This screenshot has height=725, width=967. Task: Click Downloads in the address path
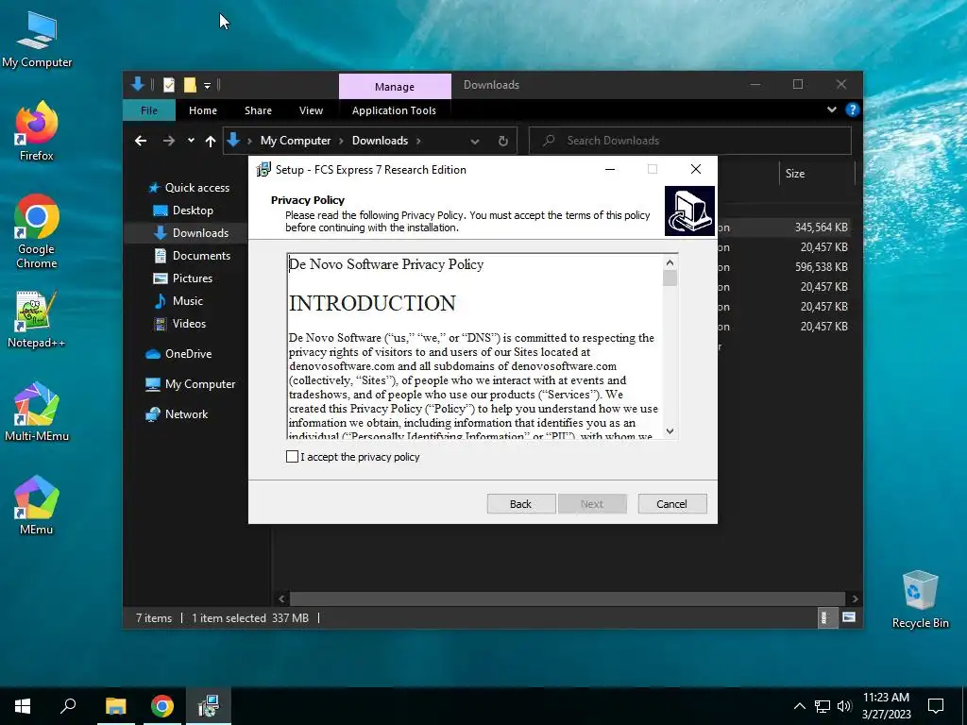coord(380,141)
